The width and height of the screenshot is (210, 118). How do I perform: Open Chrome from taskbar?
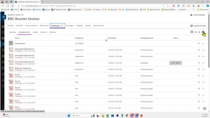point(127,115)
